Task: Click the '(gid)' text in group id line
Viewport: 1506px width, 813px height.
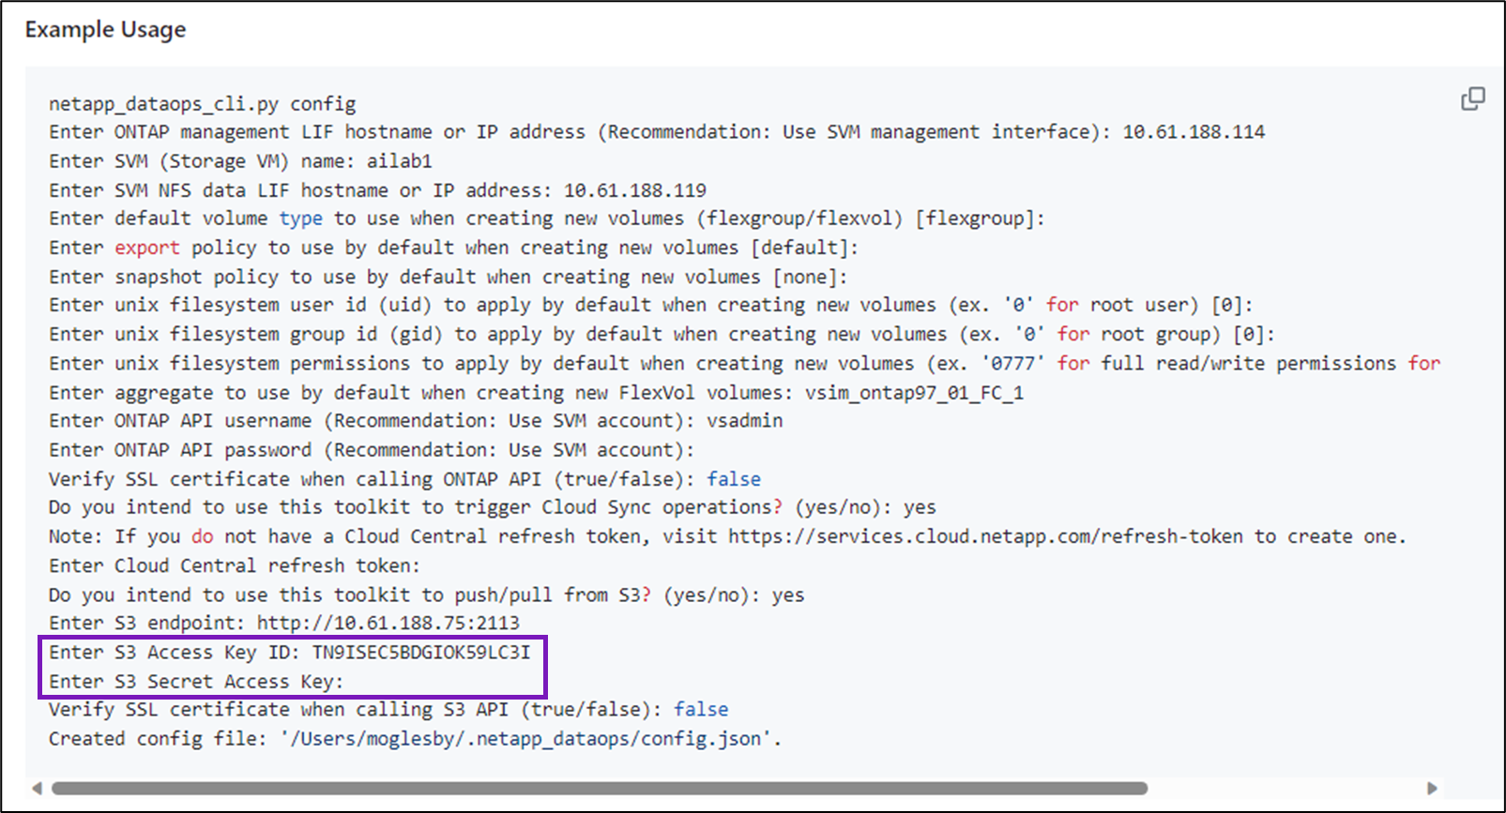Action: point(416,335)
